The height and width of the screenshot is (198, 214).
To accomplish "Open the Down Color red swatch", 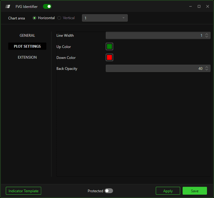I will click(109, 57).
